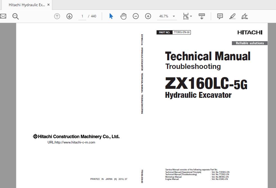The width and height of the screenshot is (276, 188).
Task: Click the ZX160LC-5G model heading
Action: tap(206, 83)
